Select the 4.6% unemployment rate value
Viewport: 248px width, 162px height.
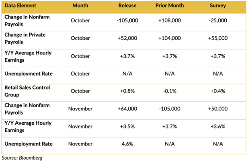[x=127, y=144]
